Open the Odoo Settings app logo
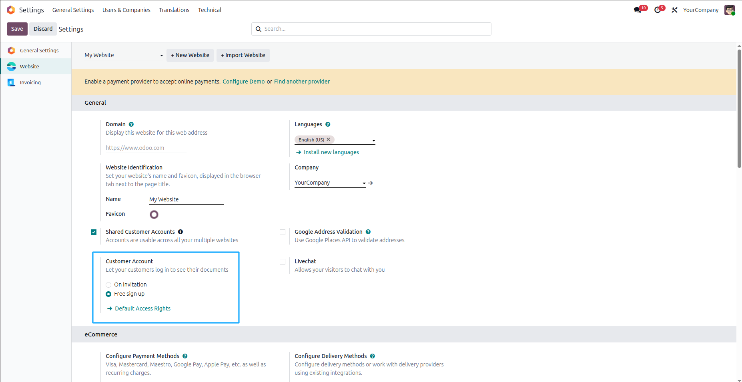The width and height of the screenshot is (742, 382). click(11, 10)
